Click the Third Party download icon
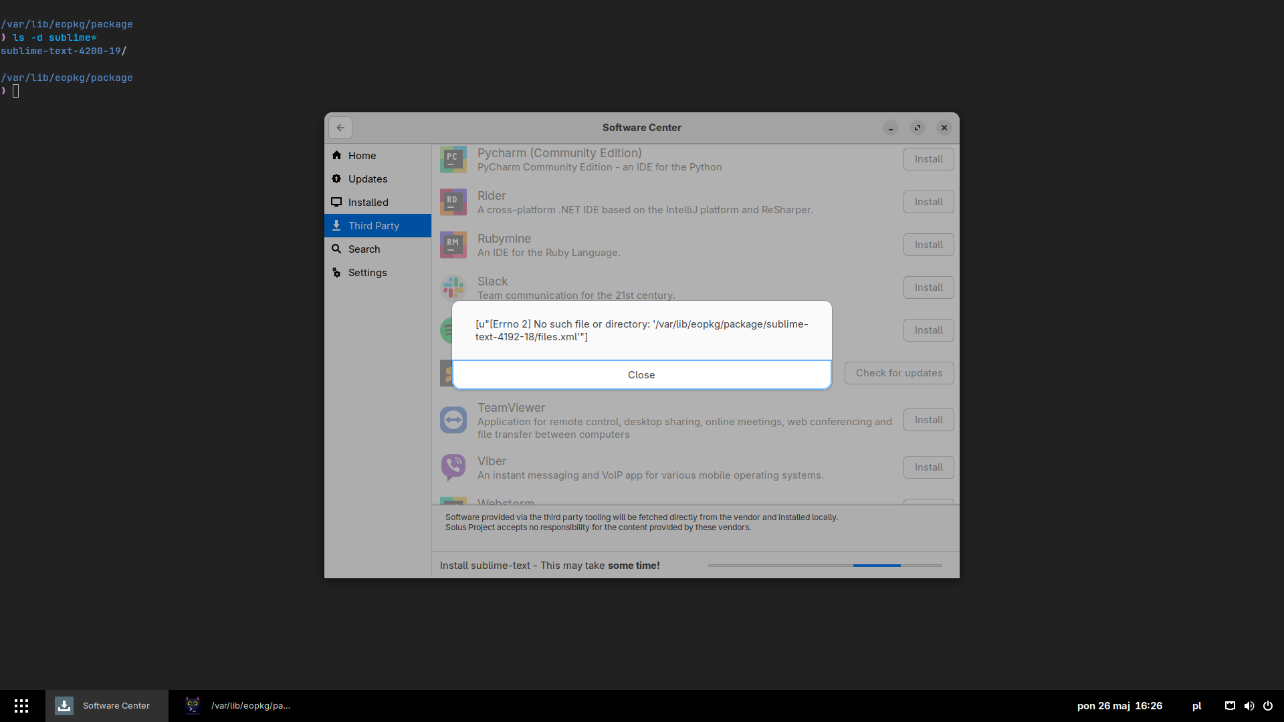 pyautogui.click(x=336, y=225)
